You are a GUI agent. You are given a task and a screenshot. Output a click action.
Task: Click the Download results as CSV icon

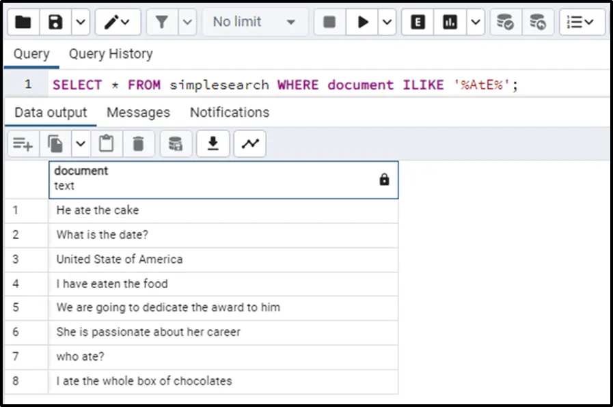click(213, 143)
